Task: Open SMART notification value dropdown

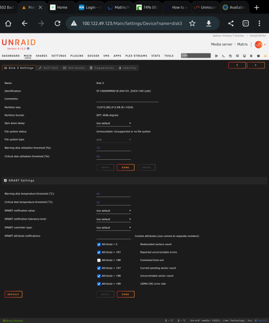Action: click(113, 211)
